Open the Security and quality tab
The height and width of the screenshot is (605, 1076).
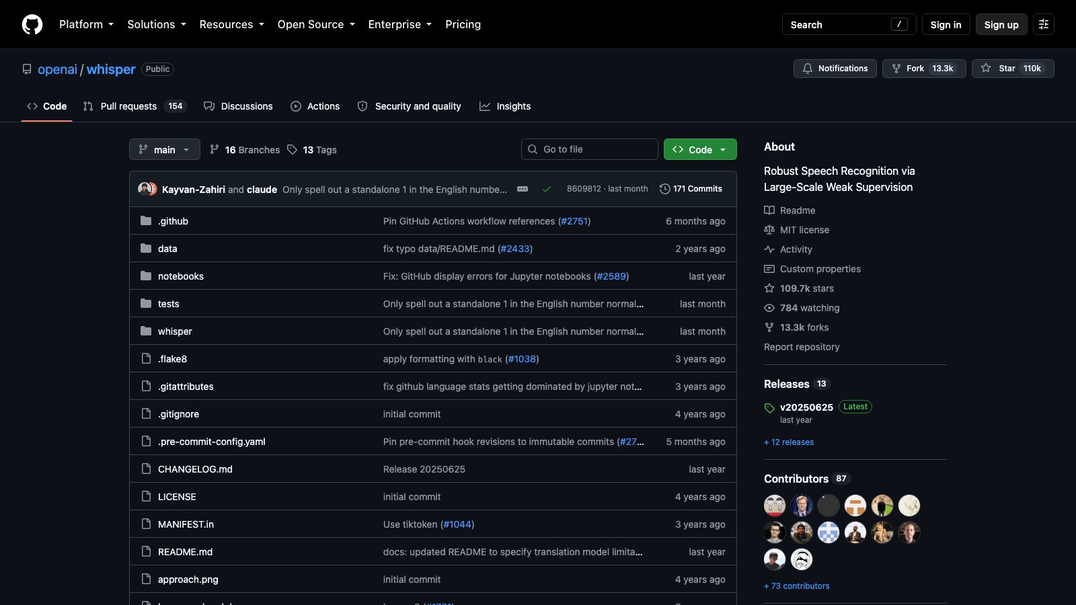click(x=410, y=106)
